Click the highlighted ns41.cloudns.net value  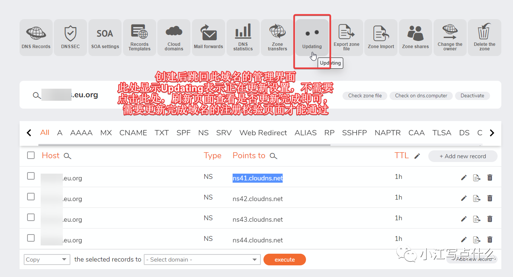click(x=257, y=178)
